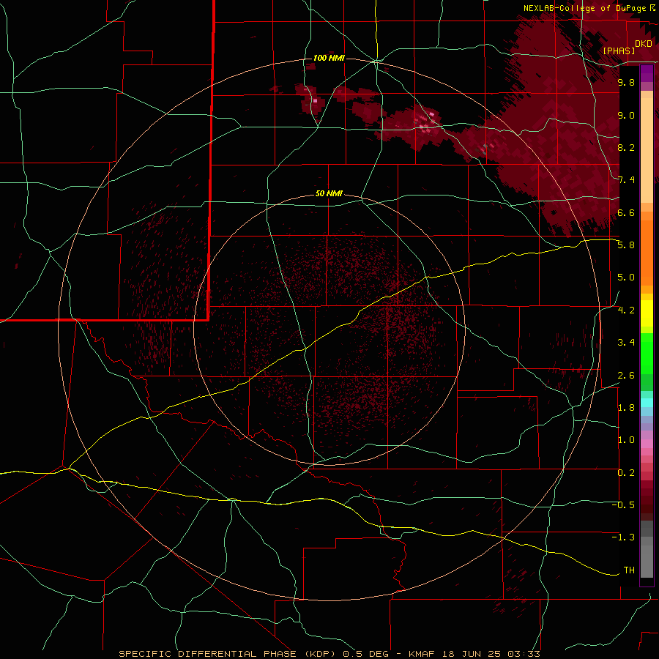659x659 pixels.
Task: Click the 100 NMI range ring label
Action: [x=329, y=58]
